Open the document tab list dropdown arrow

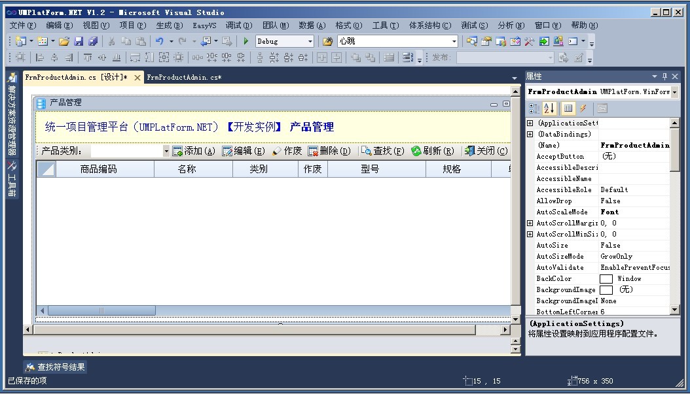click(x=515, y=78)
